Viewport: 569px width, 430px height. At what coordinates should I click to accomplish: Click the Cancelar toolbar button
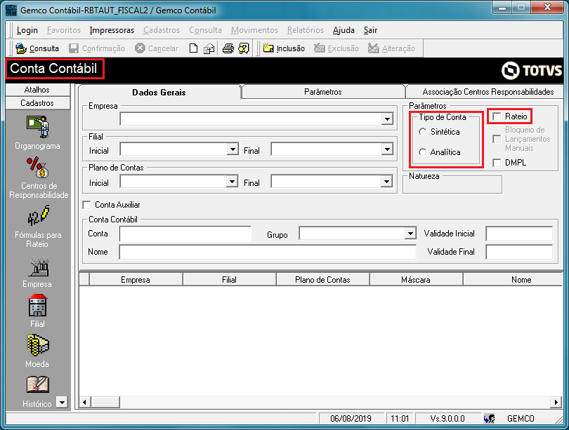coord(157,48)
